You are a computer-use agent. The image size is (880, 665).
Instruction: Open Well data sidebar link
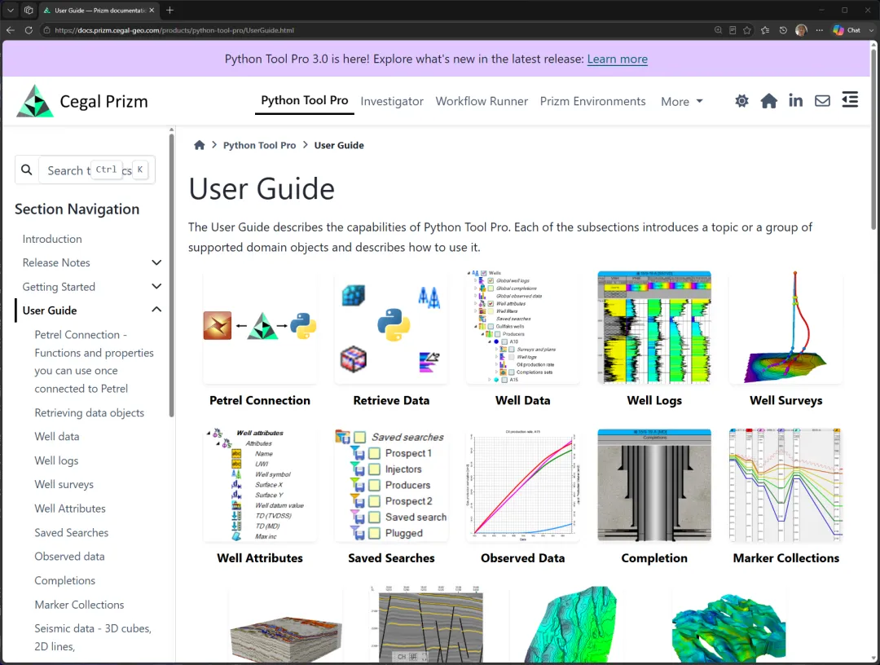[x=57, y=437]
